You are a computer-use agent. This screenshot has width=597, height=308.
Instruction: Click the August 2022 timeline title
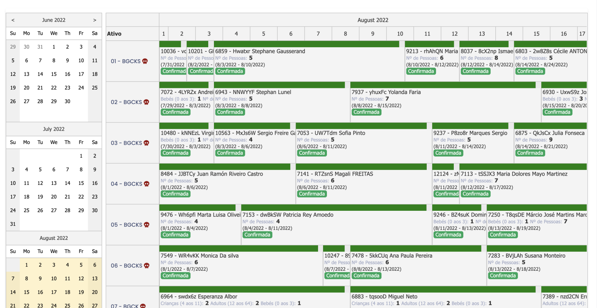373,20
